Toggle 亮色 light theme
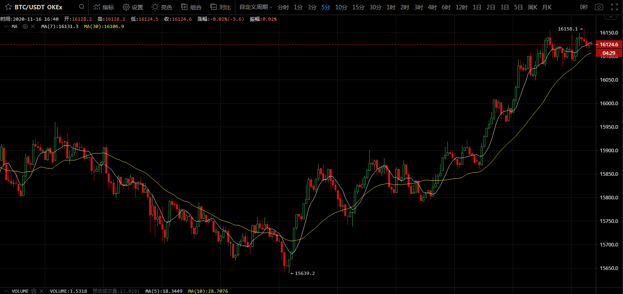 pyautogui.click(x=162, y=7)
